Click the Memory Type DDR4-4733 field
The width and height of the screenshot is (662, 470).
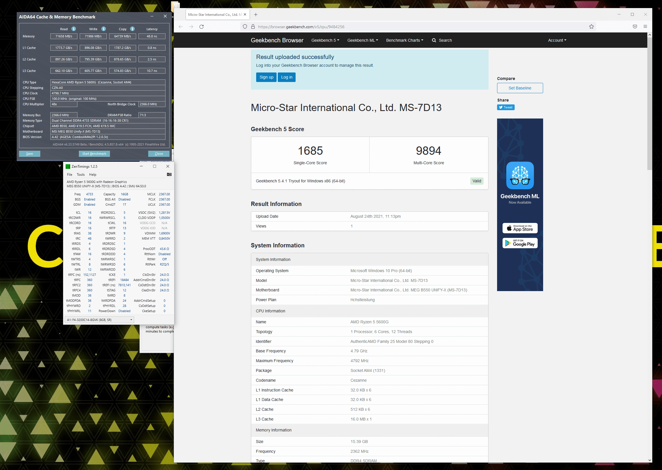pyautogui.click(x=108, y=121)
